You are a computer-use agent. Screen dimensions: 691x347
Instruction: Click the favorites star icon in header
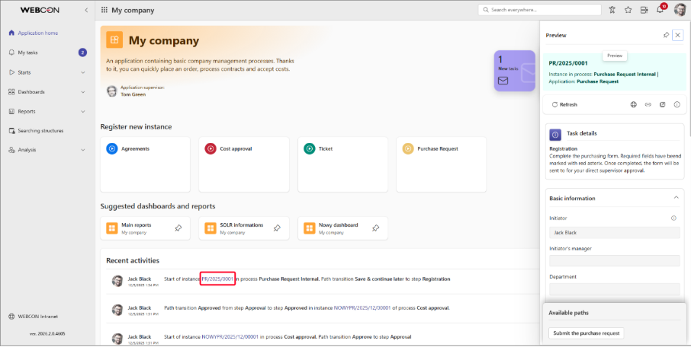(628, 10)
